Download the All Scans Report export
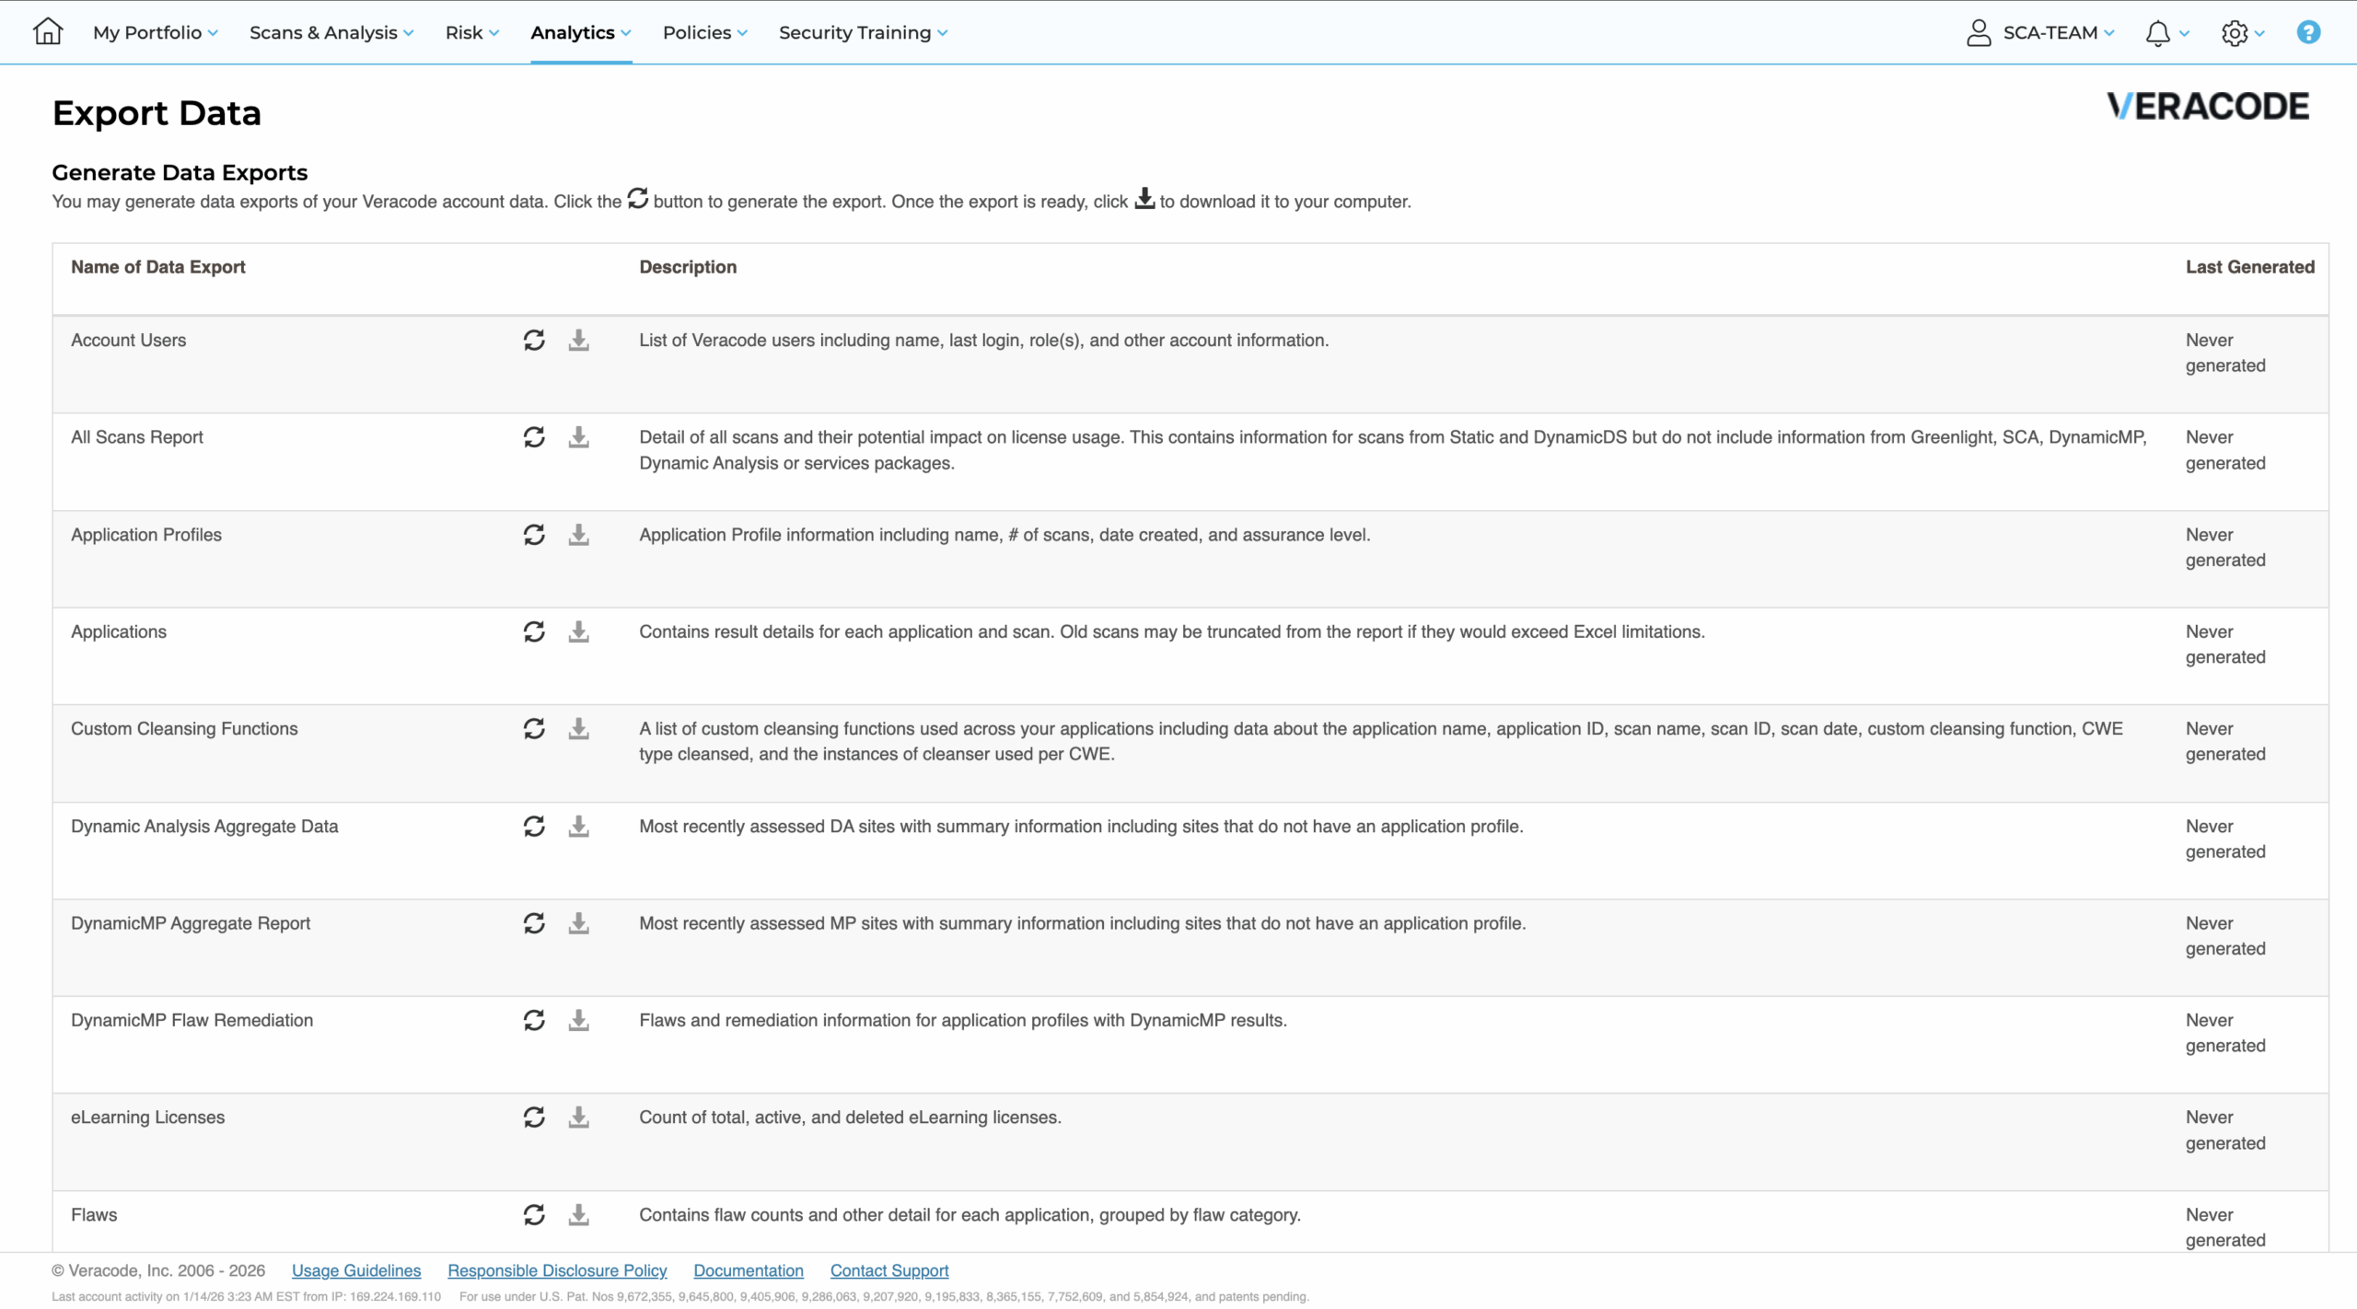2357x1309 pixels. [x=578, y=437]
